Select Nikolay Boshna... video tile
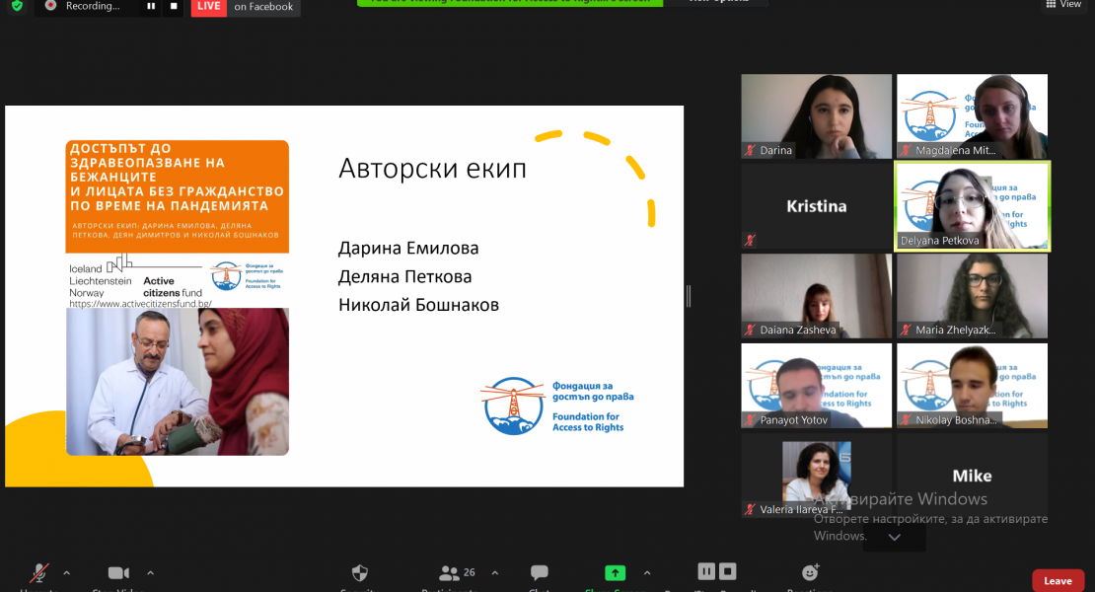Viewport: 1095px width, 592px height. click(972, 386)
